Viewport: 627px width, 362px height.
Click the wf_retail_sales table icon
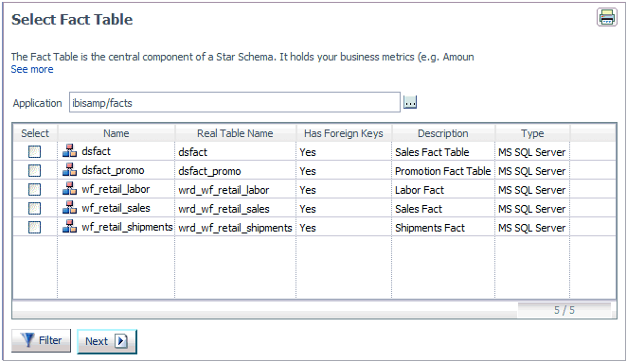pyautogui.click(x=69, y=208)
